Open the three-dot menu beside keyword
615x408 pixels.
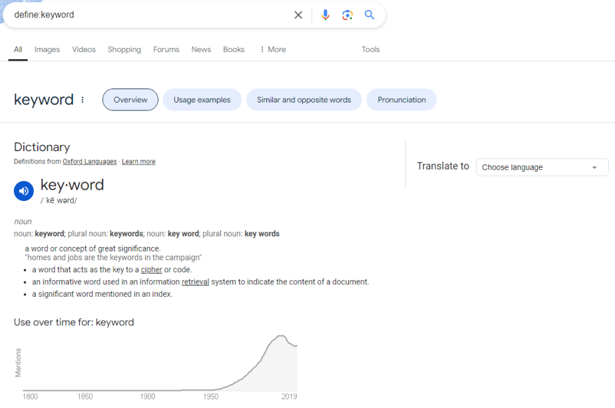[x=82, y=99]
